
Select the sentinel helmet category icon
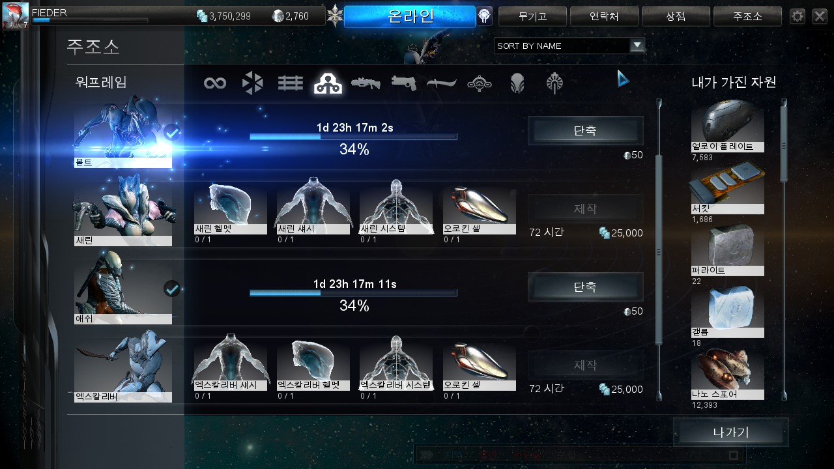pyautogui.click(x=517, y=83)
